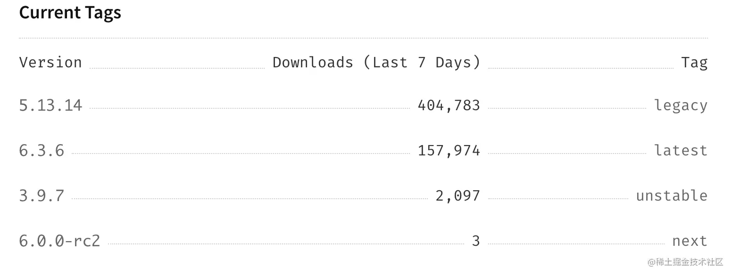This screenshot has width=732, height=275.
Task: Click the dotted divider under Current Tags
Action: (363, 38)
